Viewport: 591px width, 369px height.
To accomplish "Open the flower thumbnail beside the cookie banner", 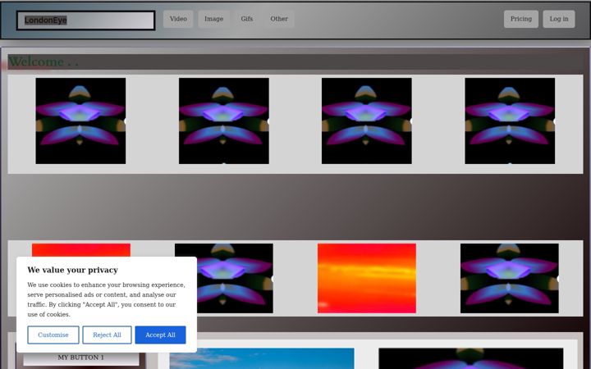I will click(235, 278).
